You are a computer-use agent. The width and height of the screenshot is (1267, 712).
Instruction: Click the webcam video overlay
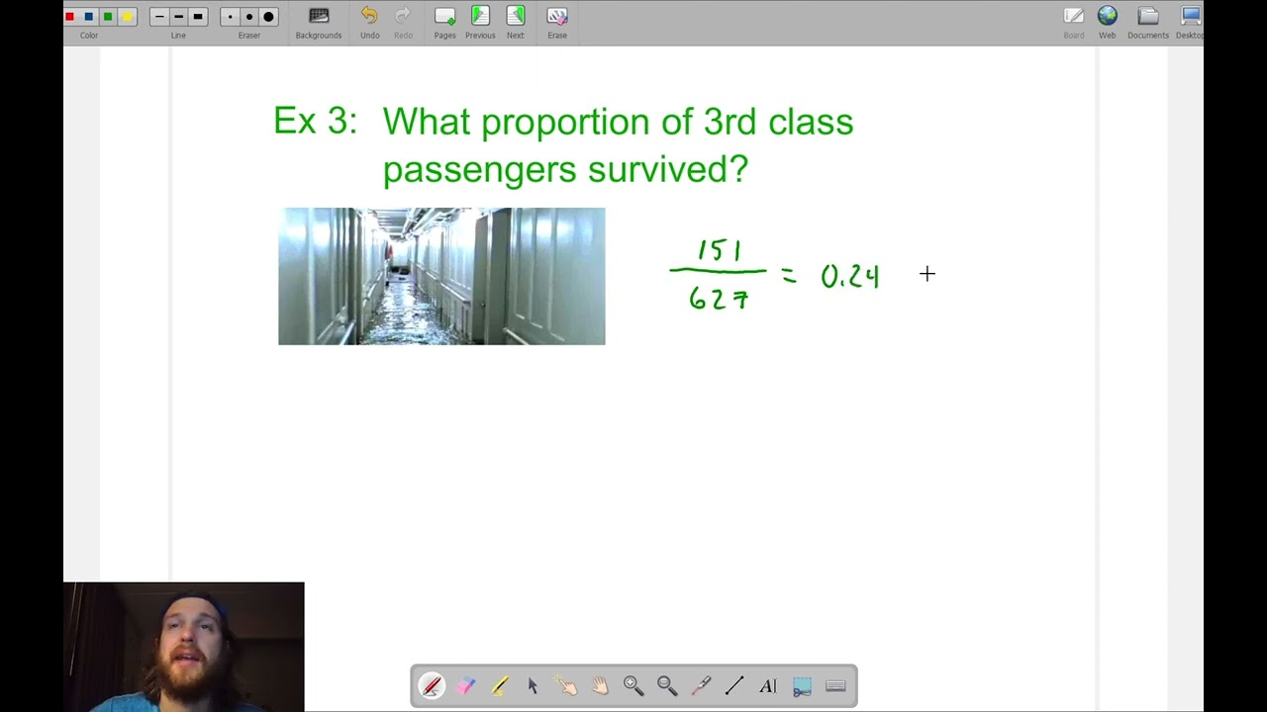184,647
